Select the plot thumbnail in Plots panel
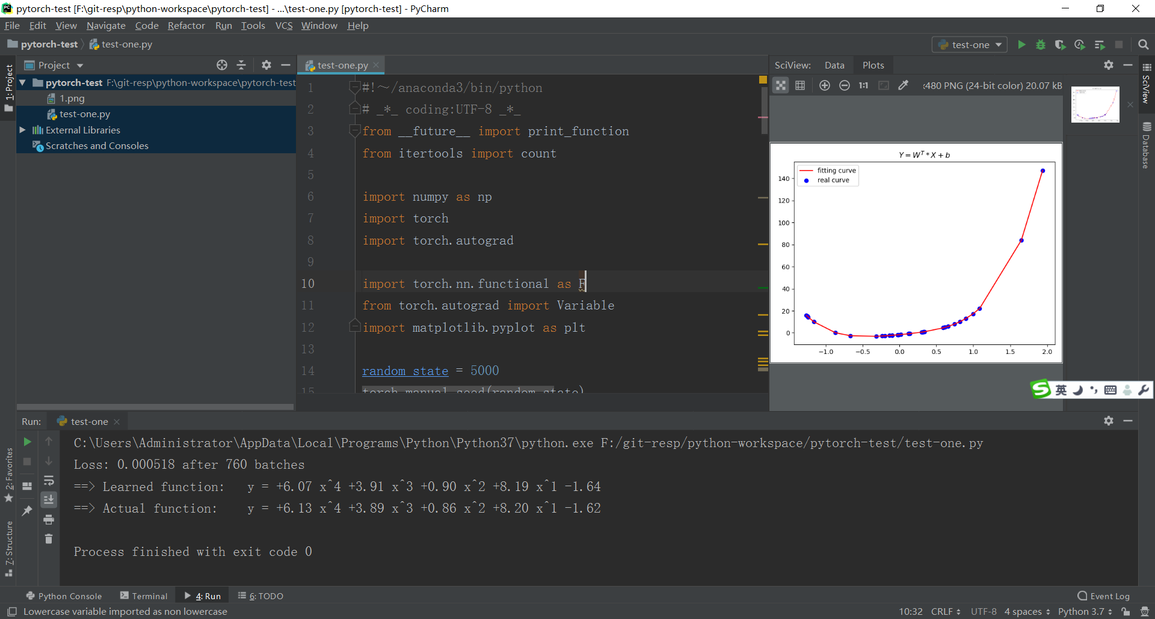Viewport: 1155px width, 619px height. [x=1095, y=104]
